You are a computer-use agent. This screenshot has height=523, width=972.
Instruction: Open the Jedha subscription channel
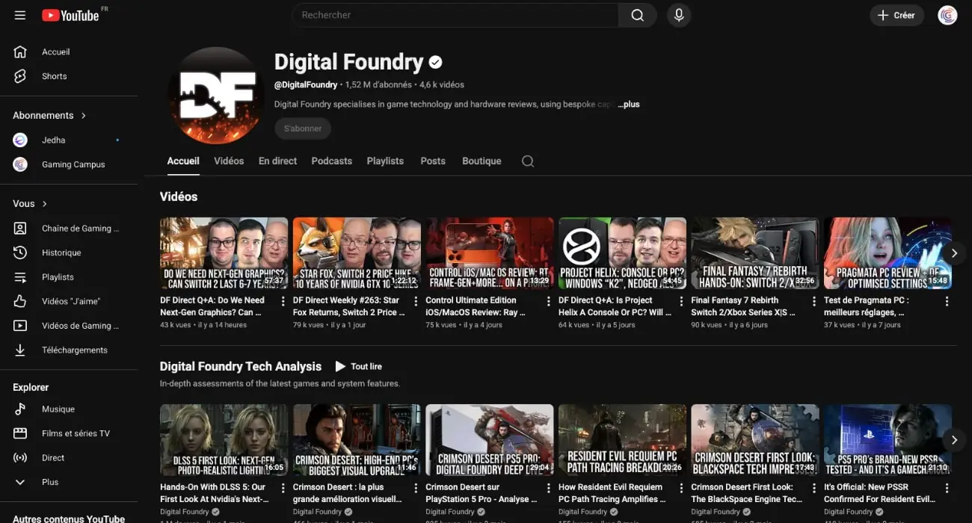click(69, 140)
